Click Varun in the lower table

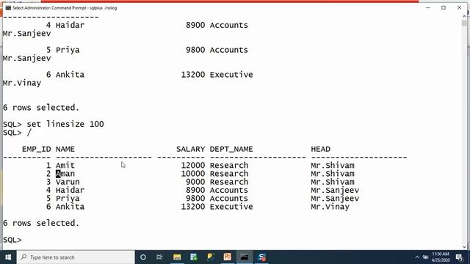[x=68, y=182]
